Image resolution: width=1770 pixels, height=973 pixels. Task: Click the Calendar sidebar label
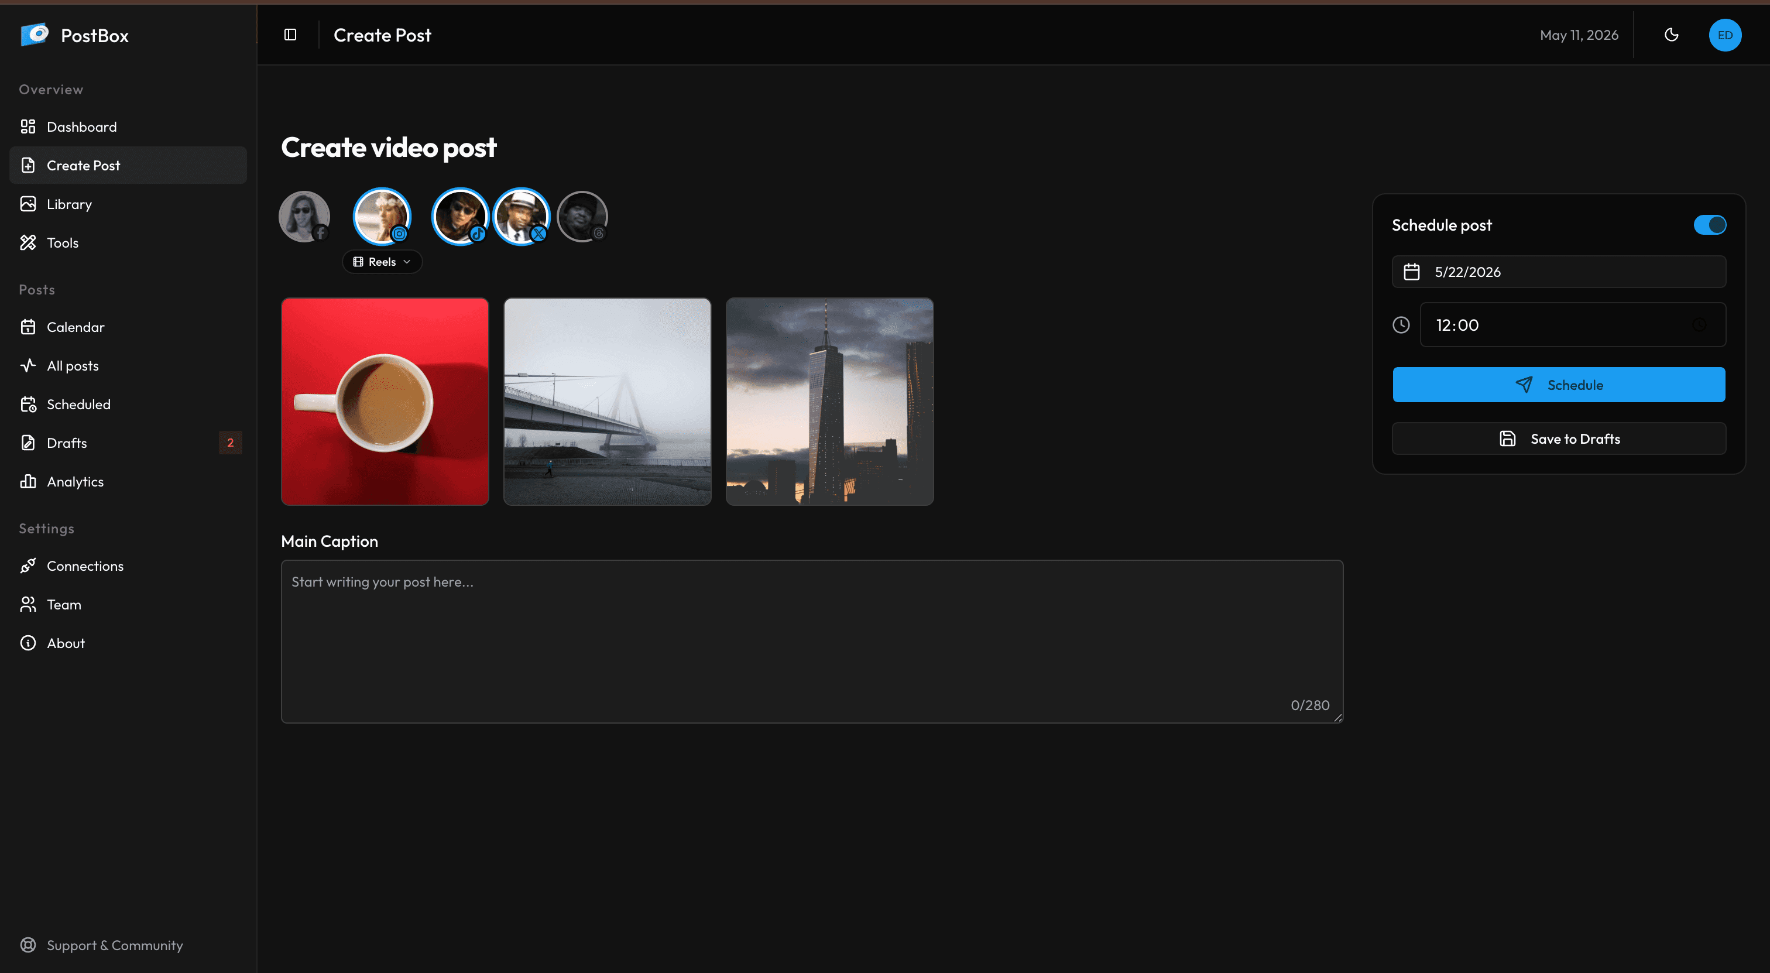76,327
